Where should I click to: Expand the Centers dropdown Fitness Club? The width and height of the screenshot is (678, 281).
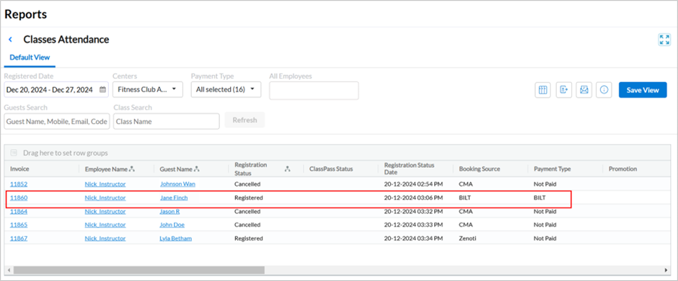point(147,90)
